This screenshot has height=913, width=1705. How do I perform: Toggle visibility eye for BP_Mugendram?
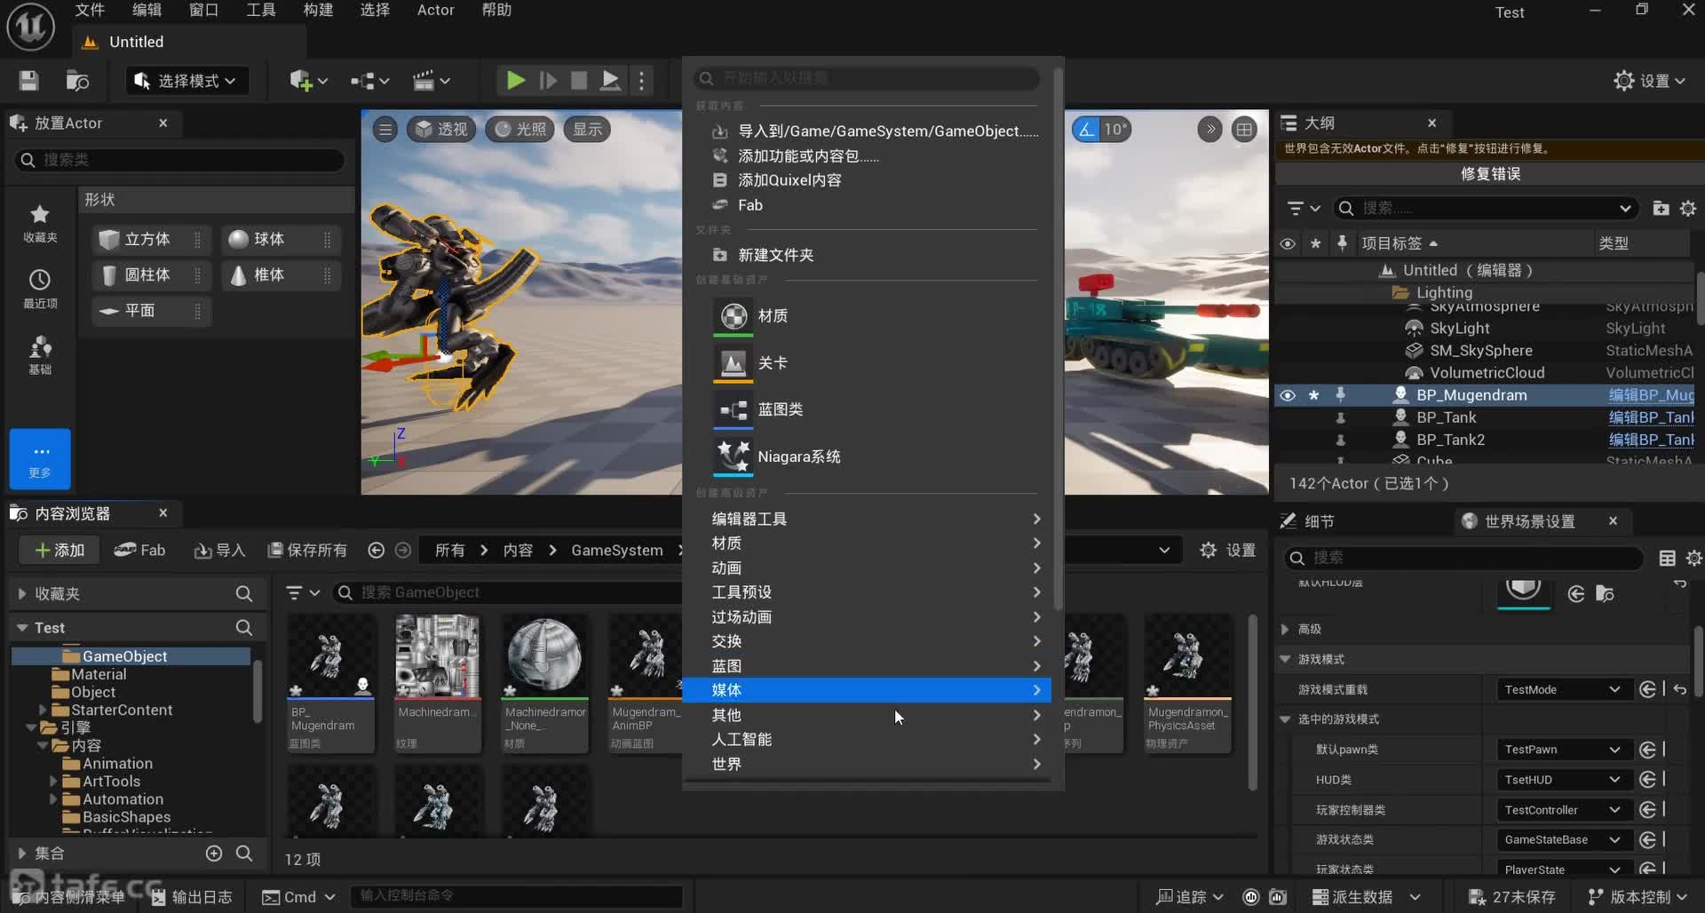point(1287,395)
